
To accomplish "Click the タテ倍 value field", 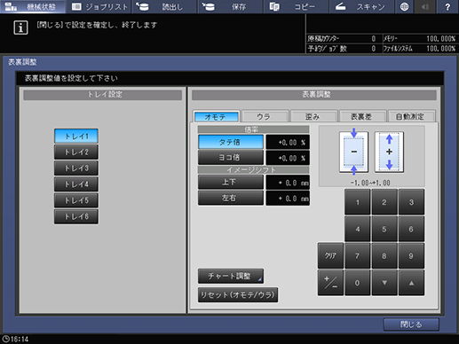I will coord(288,142).
